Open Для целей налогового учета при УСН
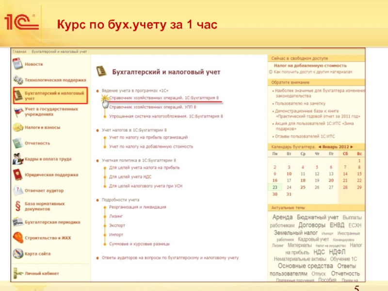The height and width of the screenshot is (291, 388). [146, 186]
